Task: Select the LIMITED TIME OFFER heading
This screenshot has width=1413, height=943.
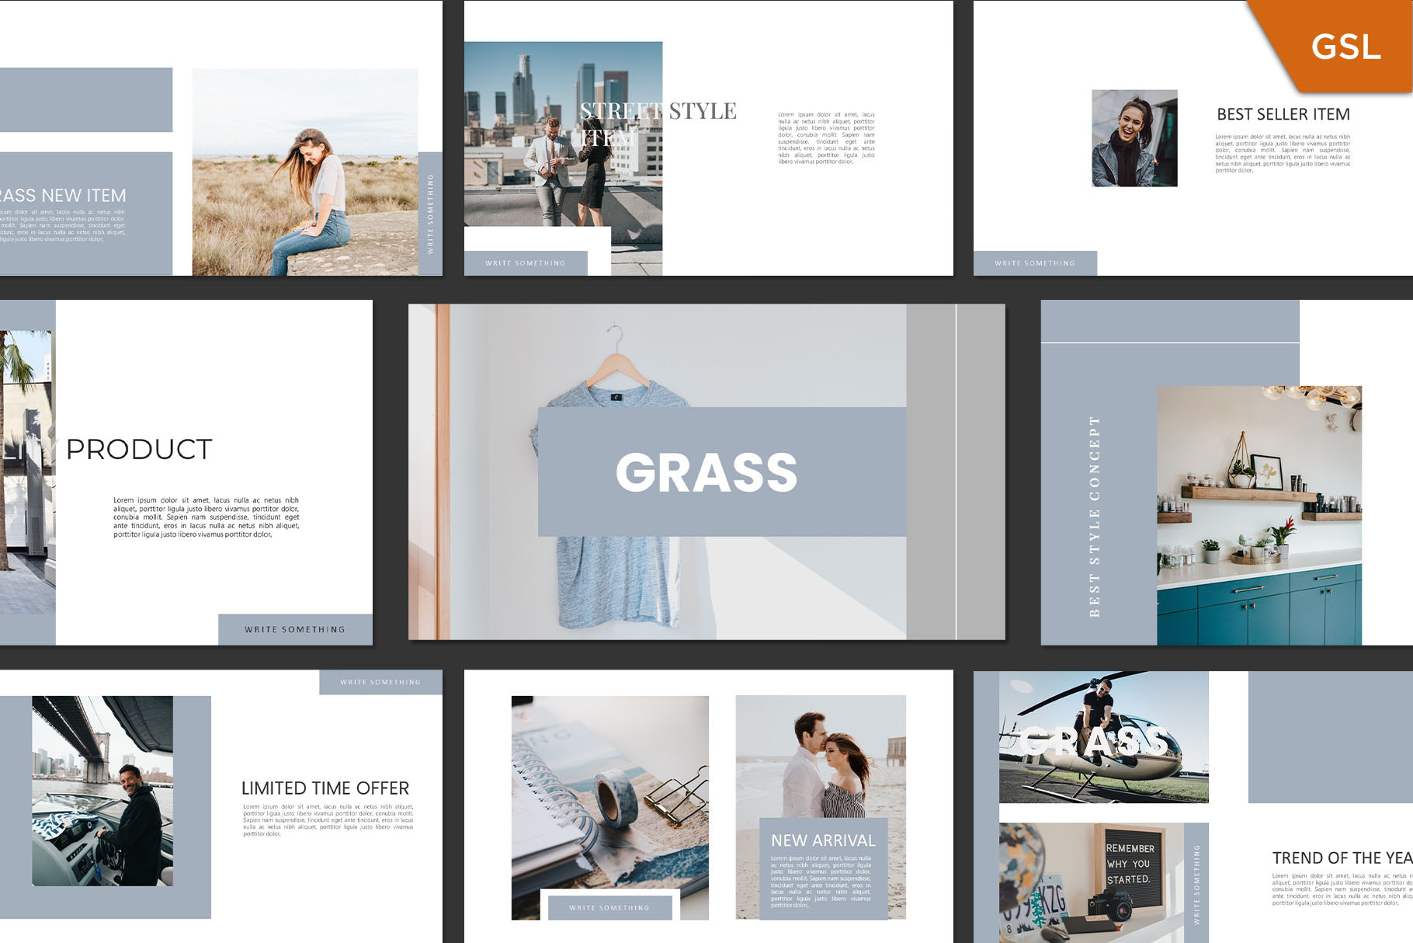Action: (325, 788)
